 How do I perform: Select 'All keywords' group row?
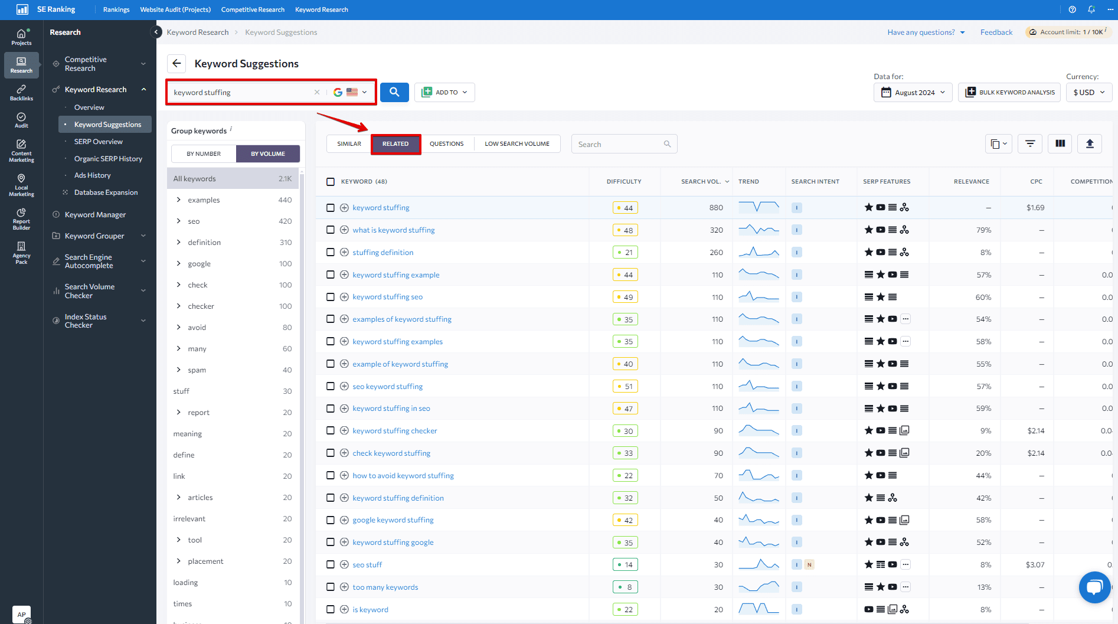[233, 178]
